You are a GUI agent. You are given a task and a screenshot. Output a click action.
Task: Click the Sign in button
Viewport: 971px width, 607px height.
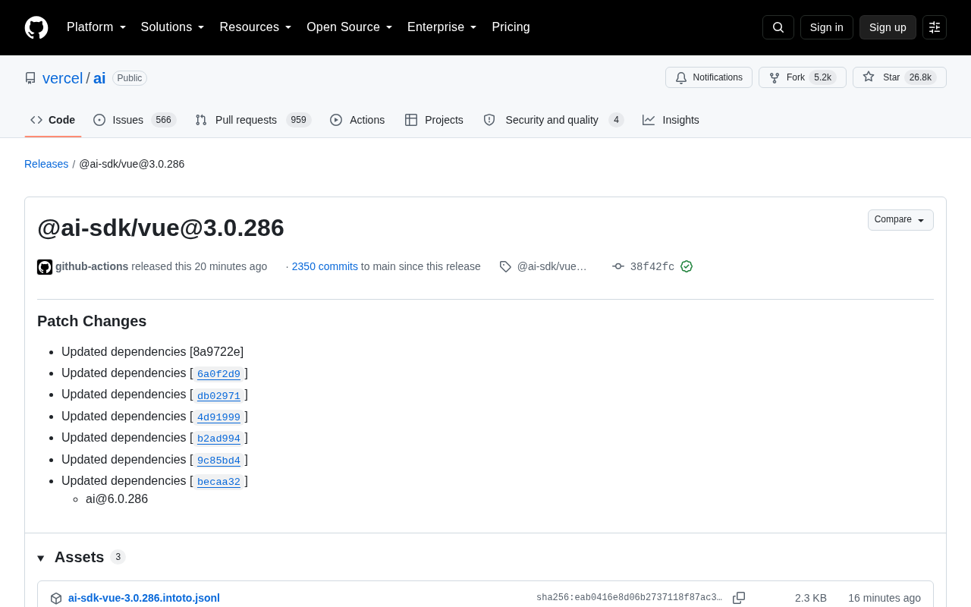tap(826, 27)
